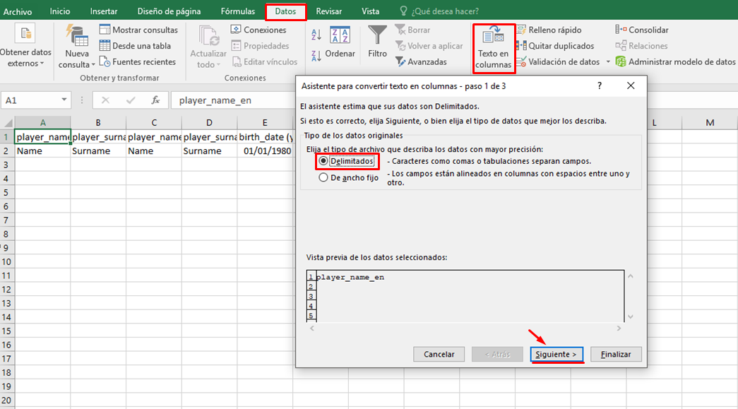The image size is (738, 409).
Task: Expand the Name Box dropdown arrow
Action: [x=64, y=100]
